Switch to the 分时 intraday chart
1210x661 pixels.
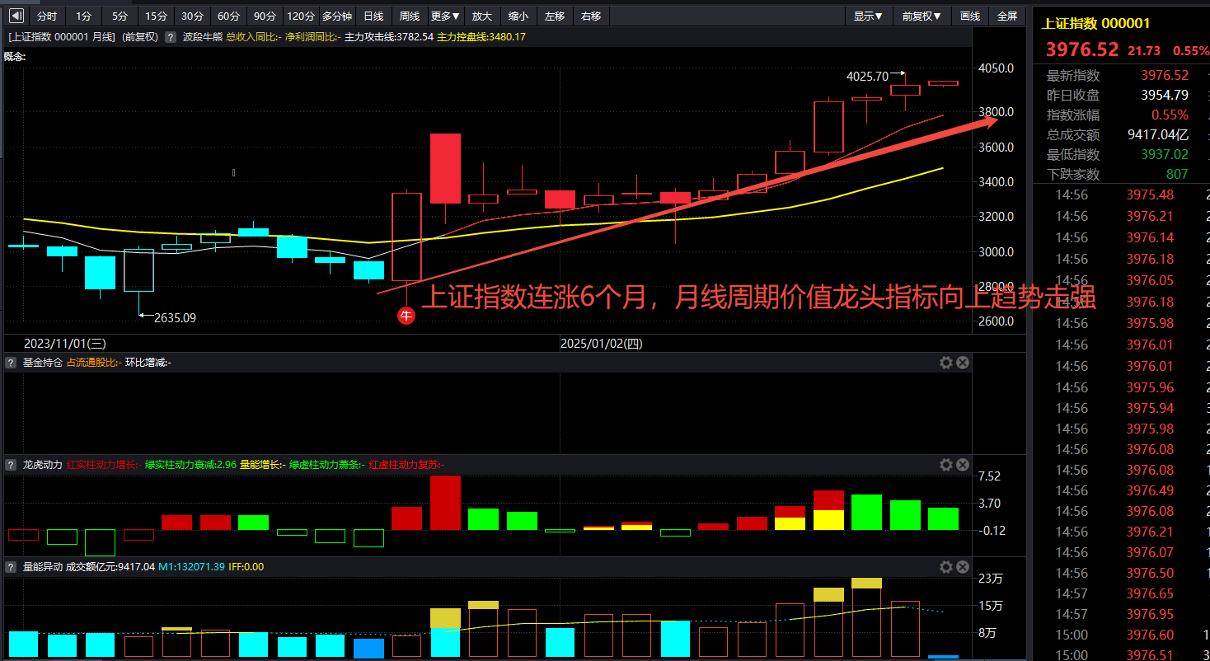coord(47,16)
